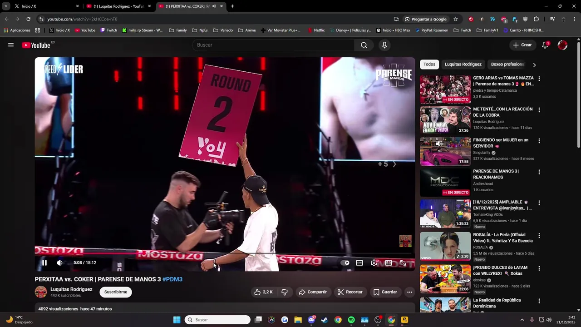Screen dimensions: 581x327
Task: Click the Guardar save button
Action: [x=385, y=292]
